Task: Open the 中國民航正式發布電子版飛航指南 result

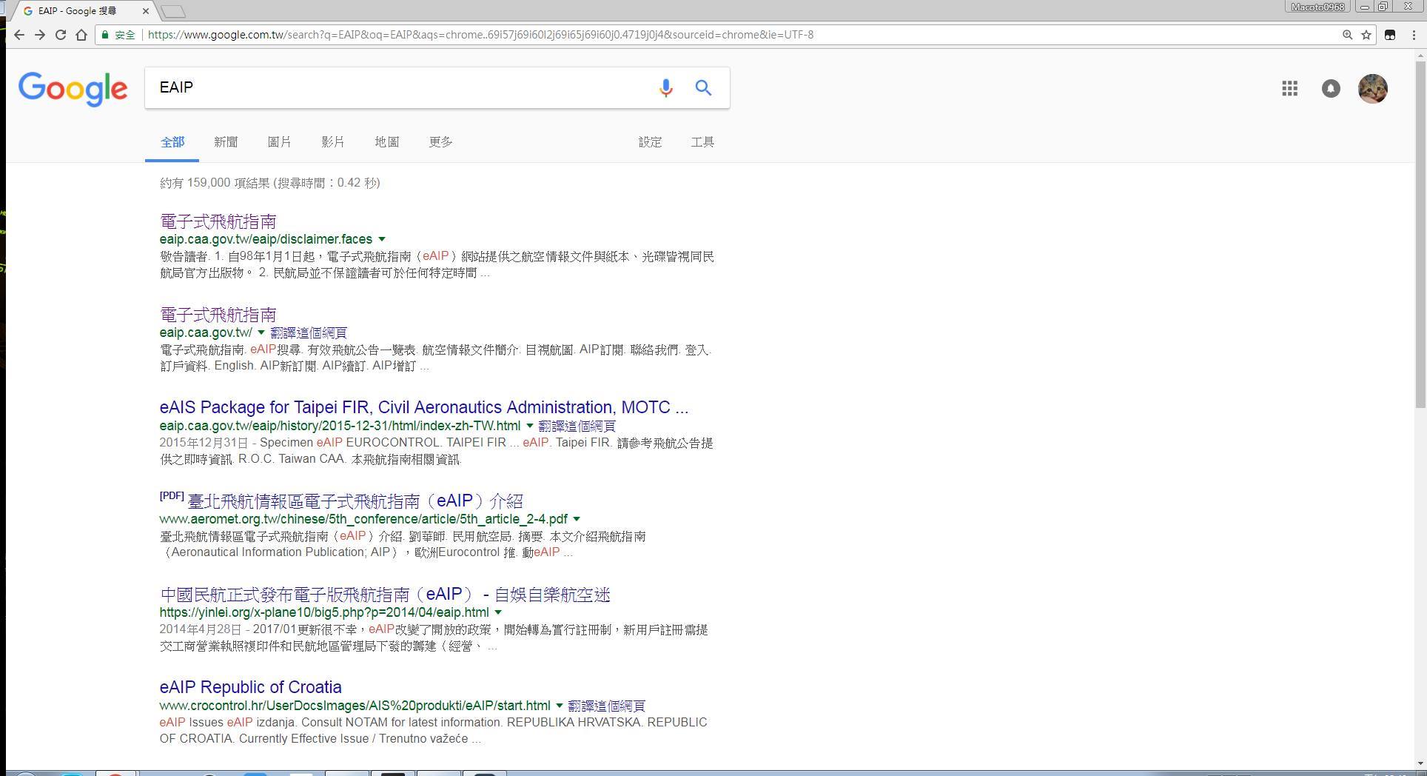Action: pos(385,594)
